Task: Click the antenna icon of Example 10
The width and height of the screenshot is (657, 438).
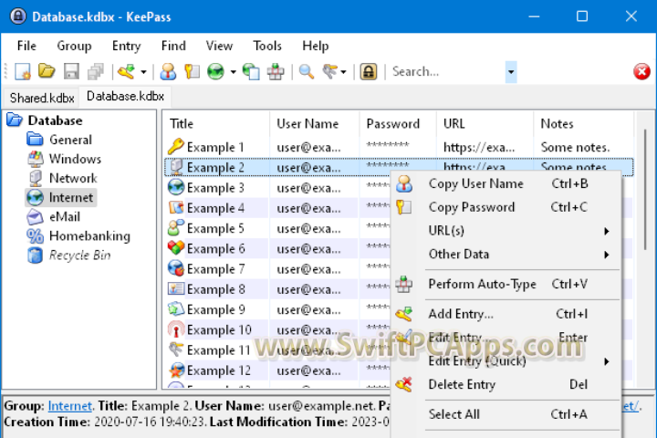Action: pyautogui.click(x=176, y=329)
